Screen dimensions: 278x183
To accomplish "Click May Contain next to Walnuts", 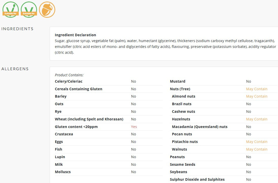I will tap(256, 149).
